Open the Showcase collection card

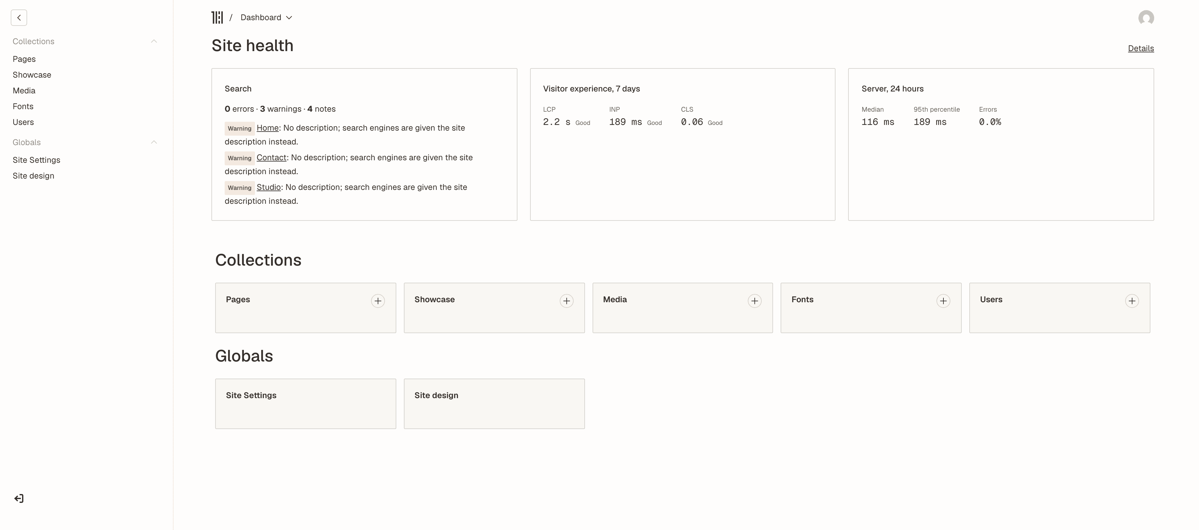pos(494,308)
